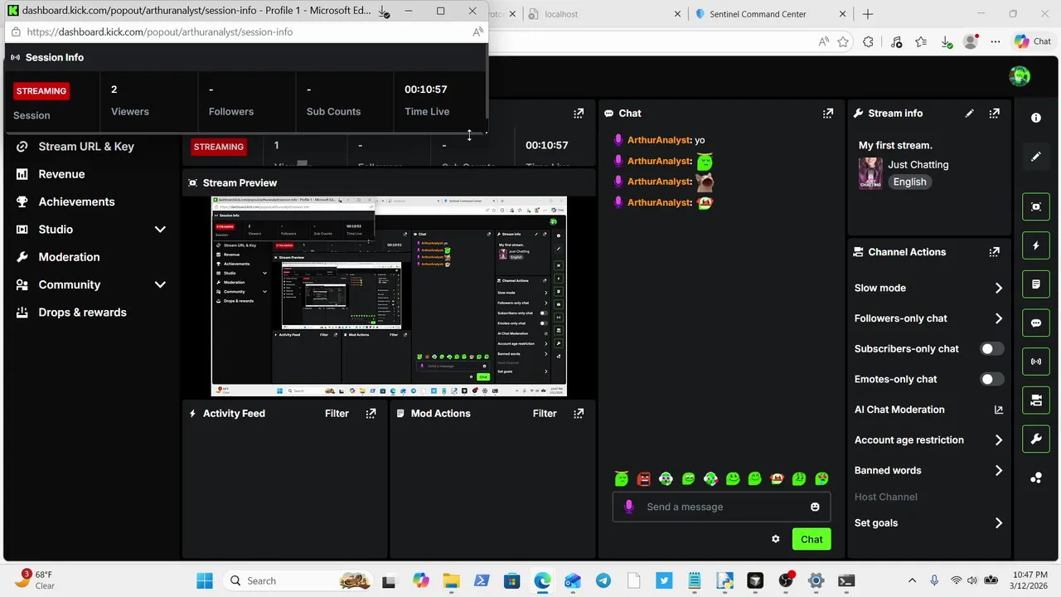The width and height of the screenshot is (1061, 597).
Task: Click the popout window address bar URL
Action: 159,32
